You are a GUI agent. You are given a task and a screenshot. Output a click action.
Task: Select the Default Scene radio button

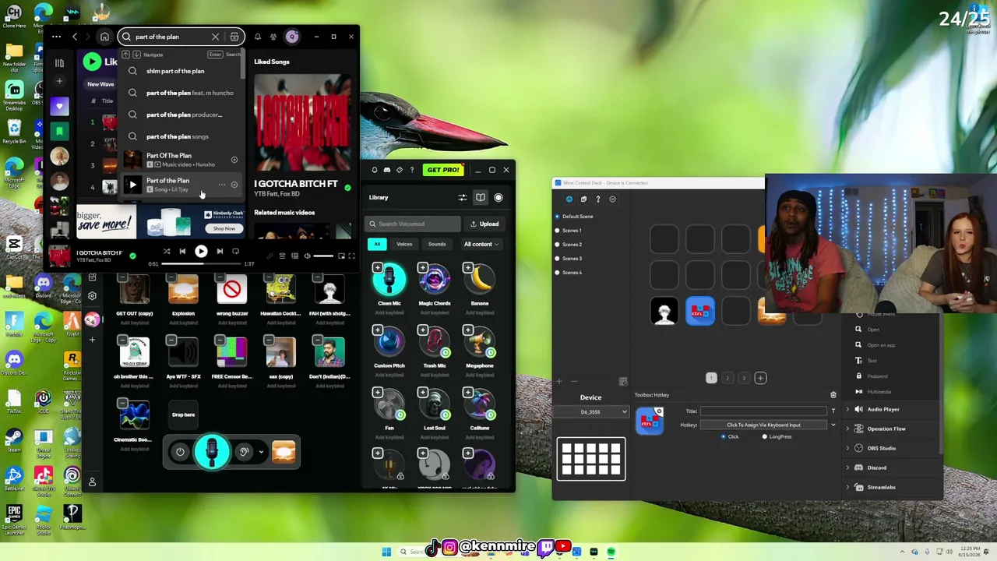(x=557, y=217)
